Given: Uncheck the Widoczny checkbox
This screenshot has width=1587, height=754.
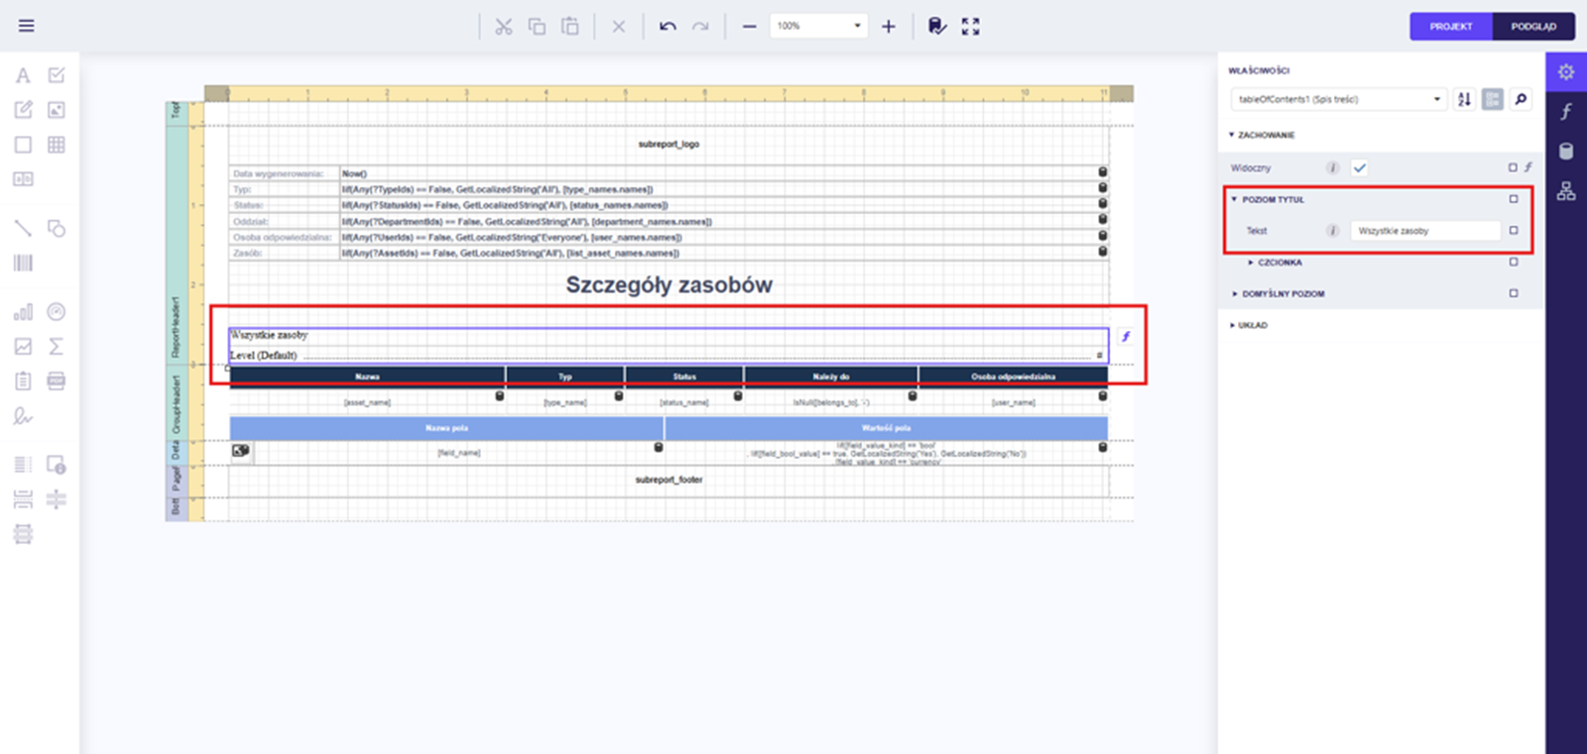Looking at the screenshot, I should [1360, 167].
